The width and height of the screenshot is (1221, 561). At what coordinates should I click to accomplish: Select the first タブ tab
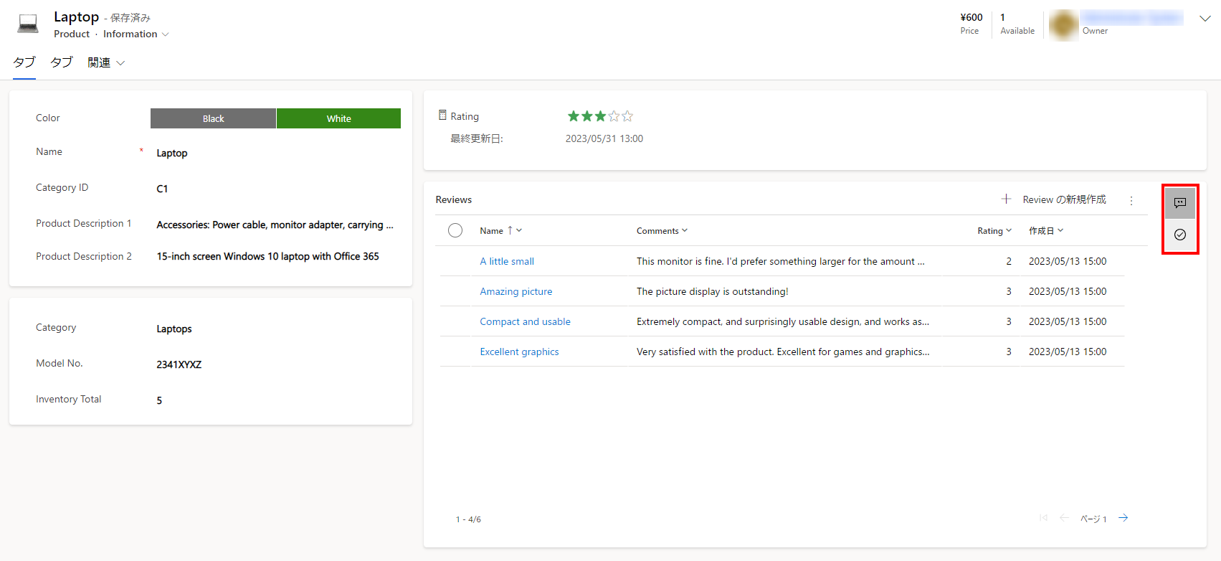coord(24,62)
